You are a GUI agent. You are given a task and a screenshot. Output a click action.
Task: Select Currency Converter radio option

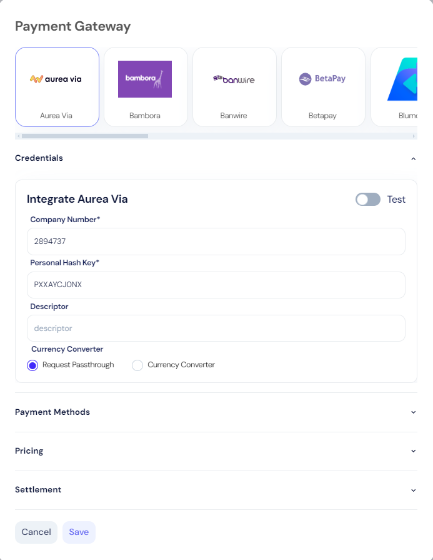tap(137, 365)
